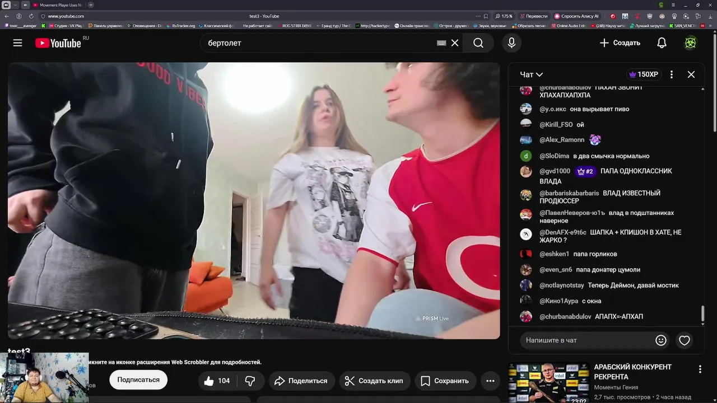This screenshot has width=717, height=403.
Task: Click Создать клип button
Action: click(374, 381)
